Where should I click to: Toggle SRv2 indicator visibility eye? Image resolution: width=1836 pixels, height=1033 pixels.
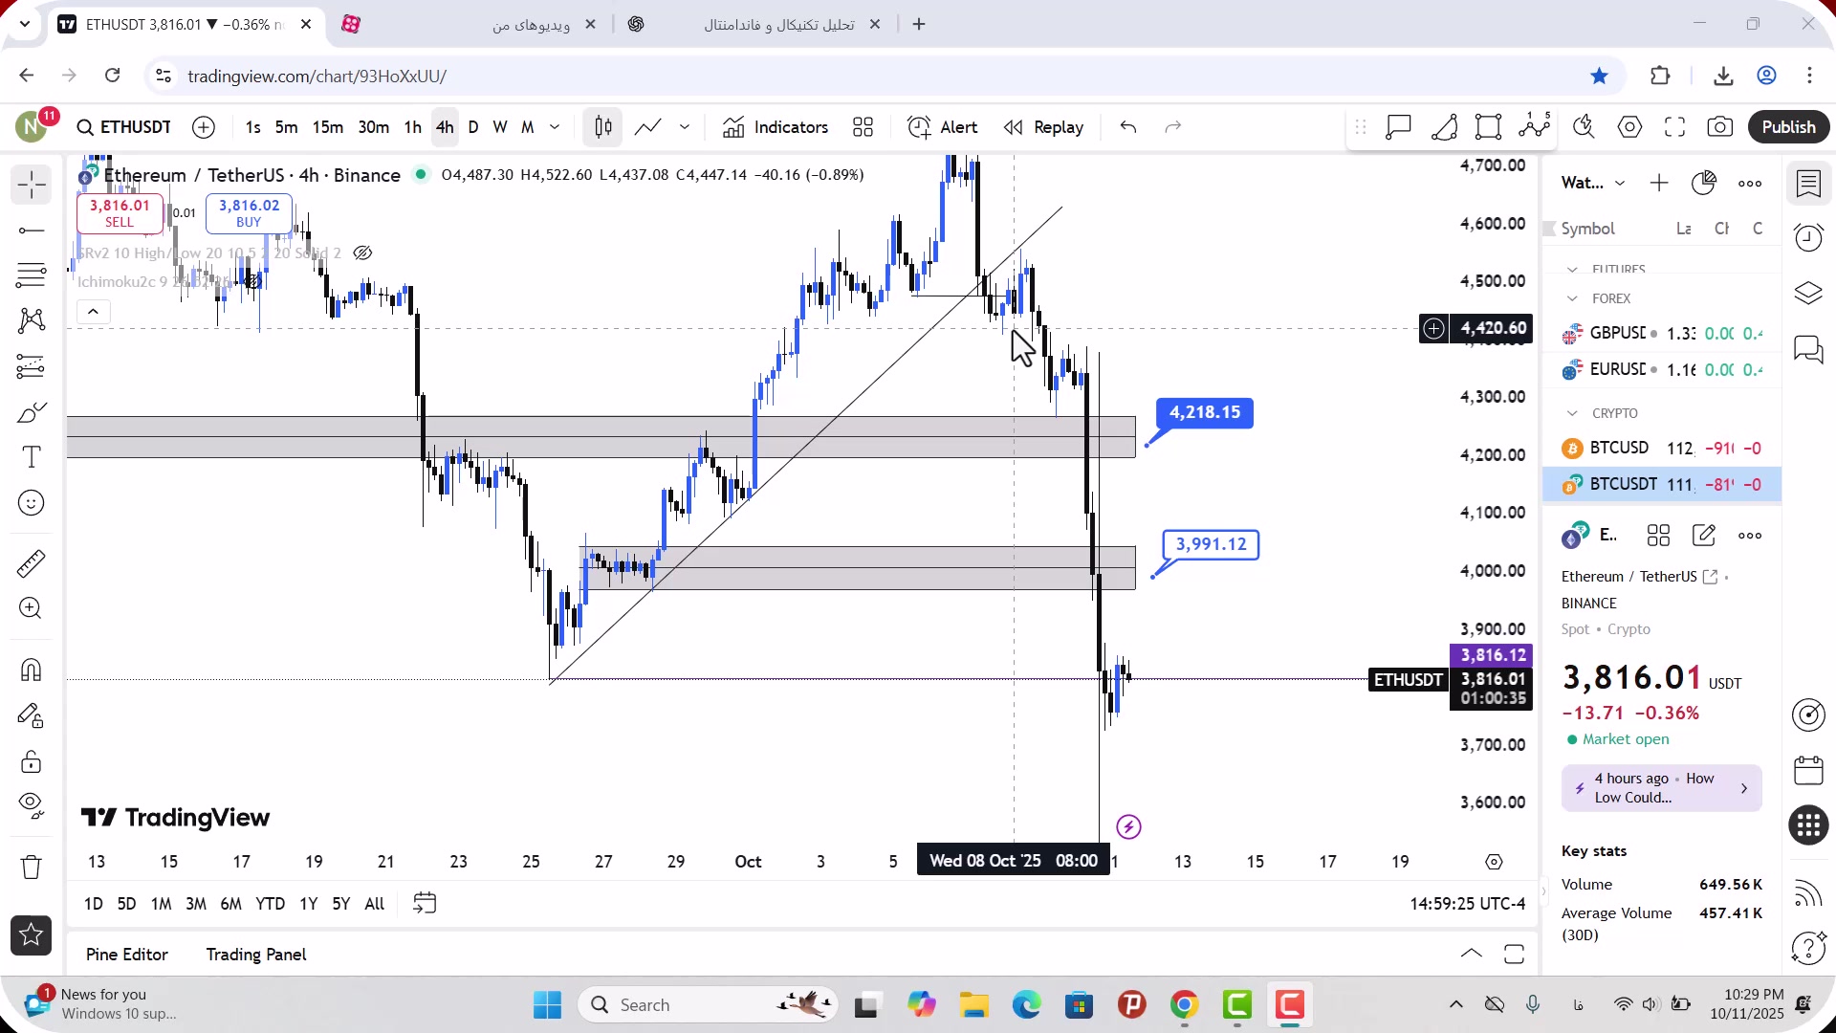362,253
